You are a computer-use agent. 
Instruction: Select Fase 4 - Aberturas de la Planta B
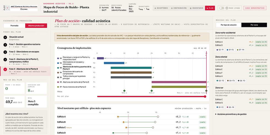(25, 71)
